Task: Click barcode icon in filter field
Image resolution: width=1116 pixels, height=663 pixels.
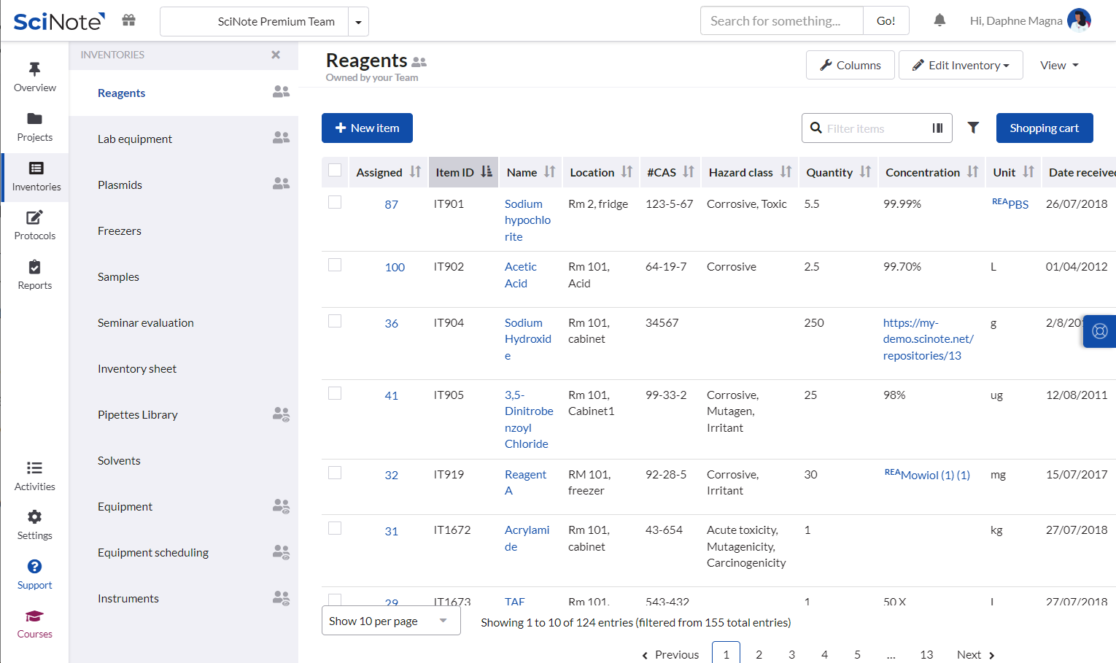Action: click(937, 128)
